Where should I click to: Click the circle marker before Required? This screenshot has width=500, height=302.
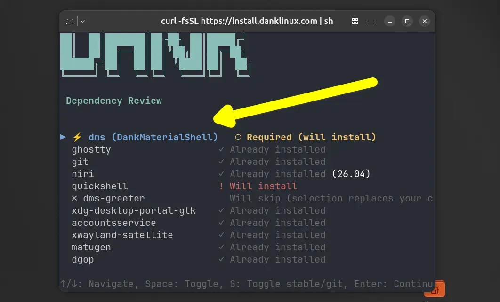[x=238, y=137]
